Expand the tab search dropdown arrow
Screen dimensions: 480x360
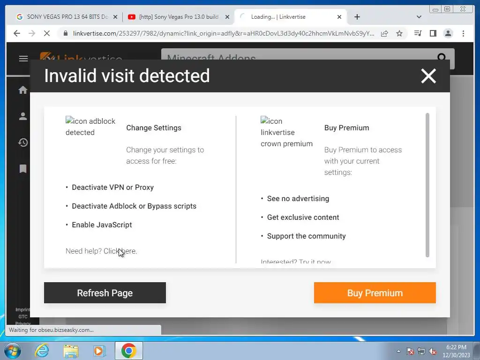(419, 17)
